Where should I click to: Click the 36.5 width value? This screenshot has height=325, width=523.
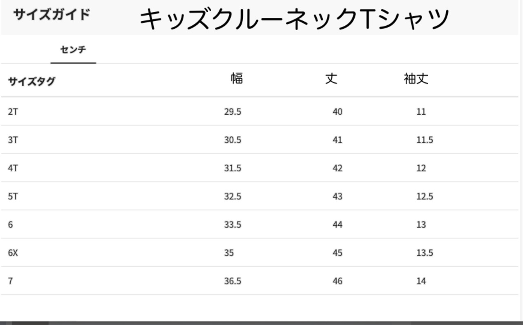click(232, 281)
